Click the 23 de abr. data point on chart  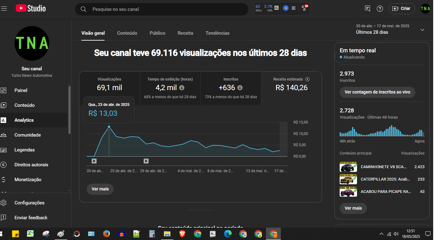(x=109, y=127)
